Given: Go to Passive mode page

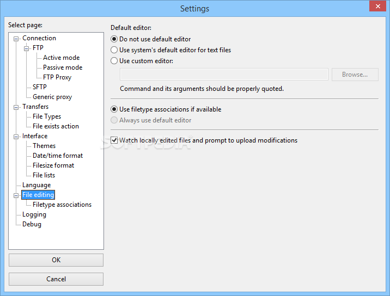Looking at the screenshot, I should (63, 67).
